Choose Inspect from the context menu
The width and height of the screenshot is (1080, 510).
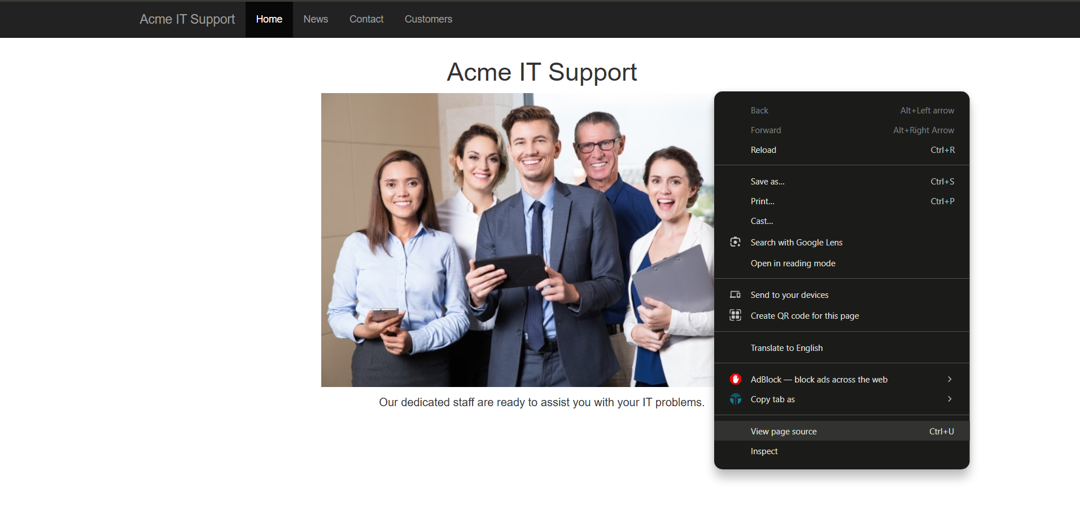[x=764, y=451]
